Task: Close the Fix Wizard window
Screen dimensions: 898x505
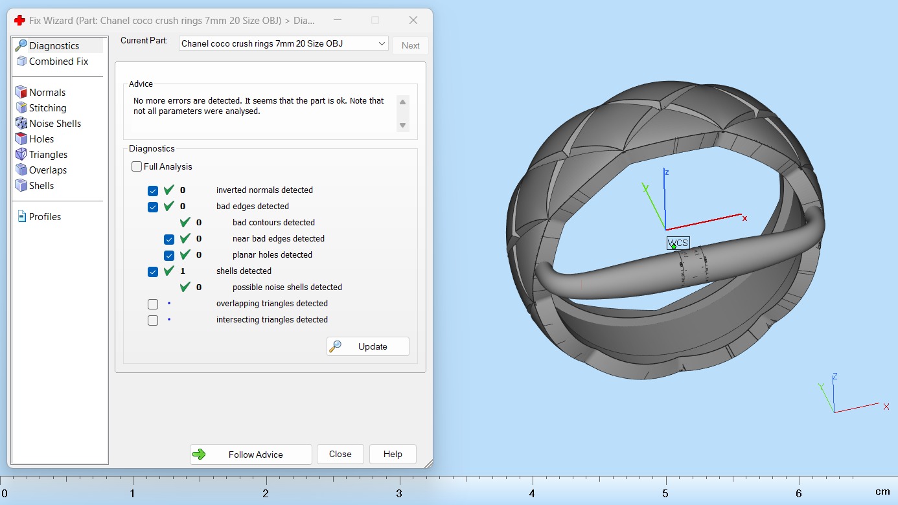Action: coord(413,20)
